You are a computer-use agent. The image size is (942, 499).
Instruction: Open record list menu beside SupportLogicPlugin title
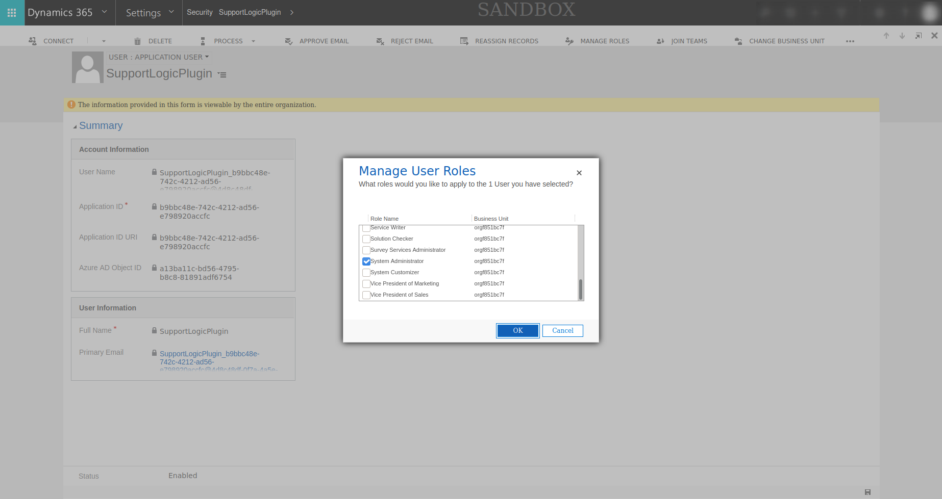tap(222, 74)
